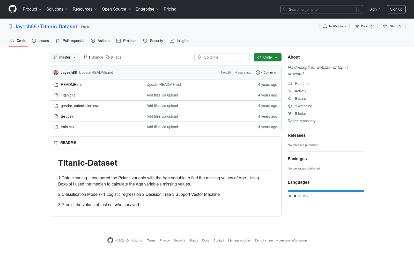Screen dimensions: 414x258
Task: Click the file icon next to Titanic.R
Action: 56,95
